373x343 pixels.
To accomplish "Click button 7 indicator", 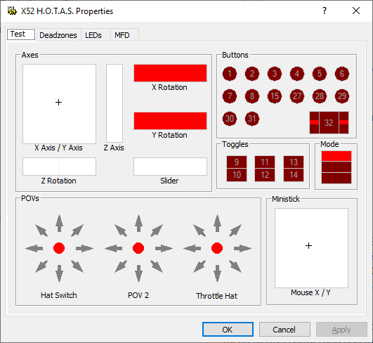I will [230, 96].
